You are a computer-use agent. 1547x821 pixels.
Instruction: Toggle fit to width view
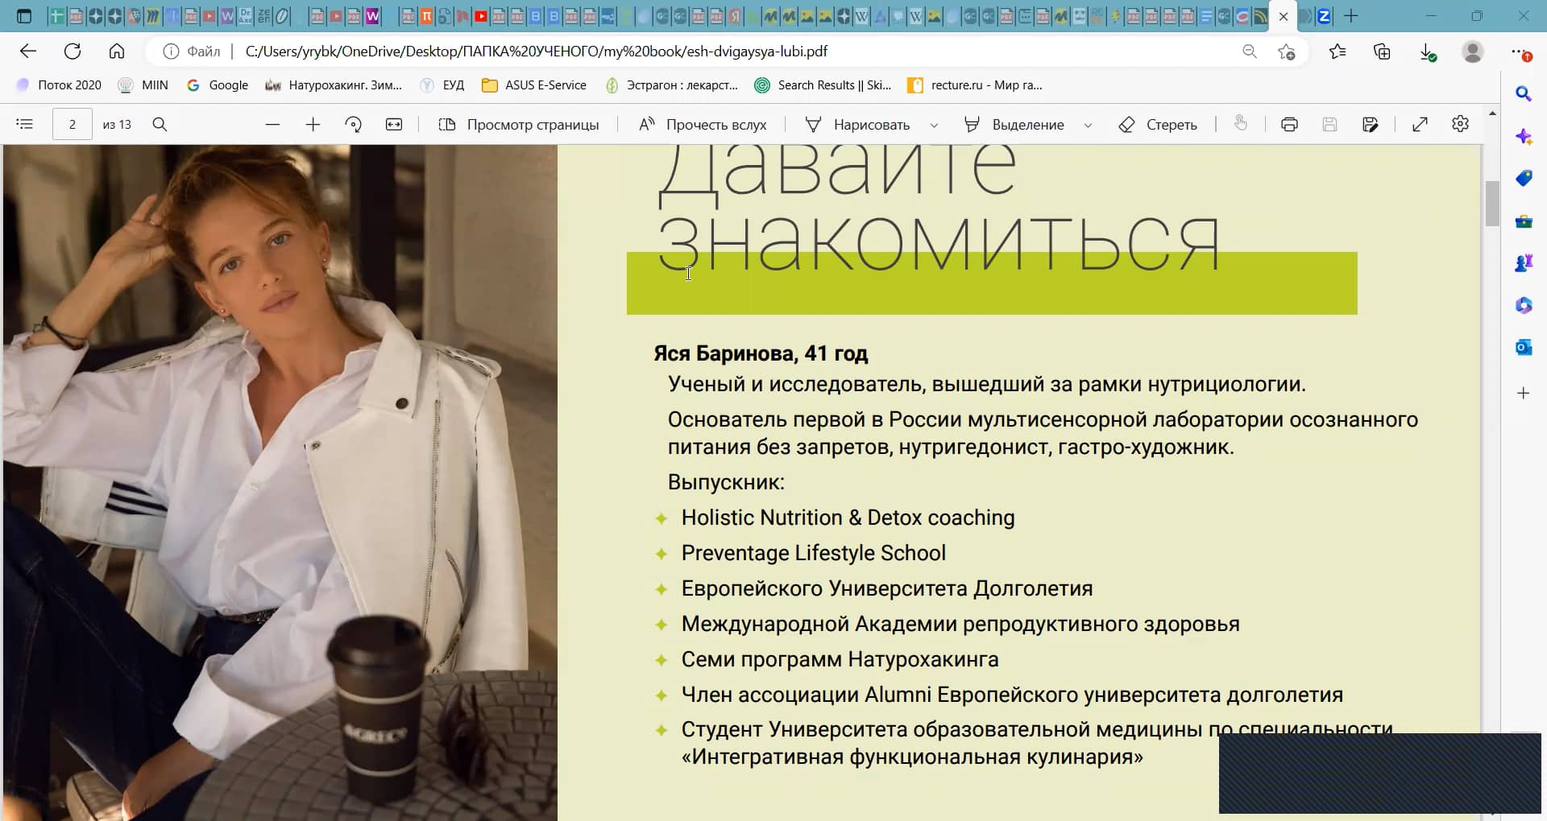pyautogui.click(x=394, y=125)
